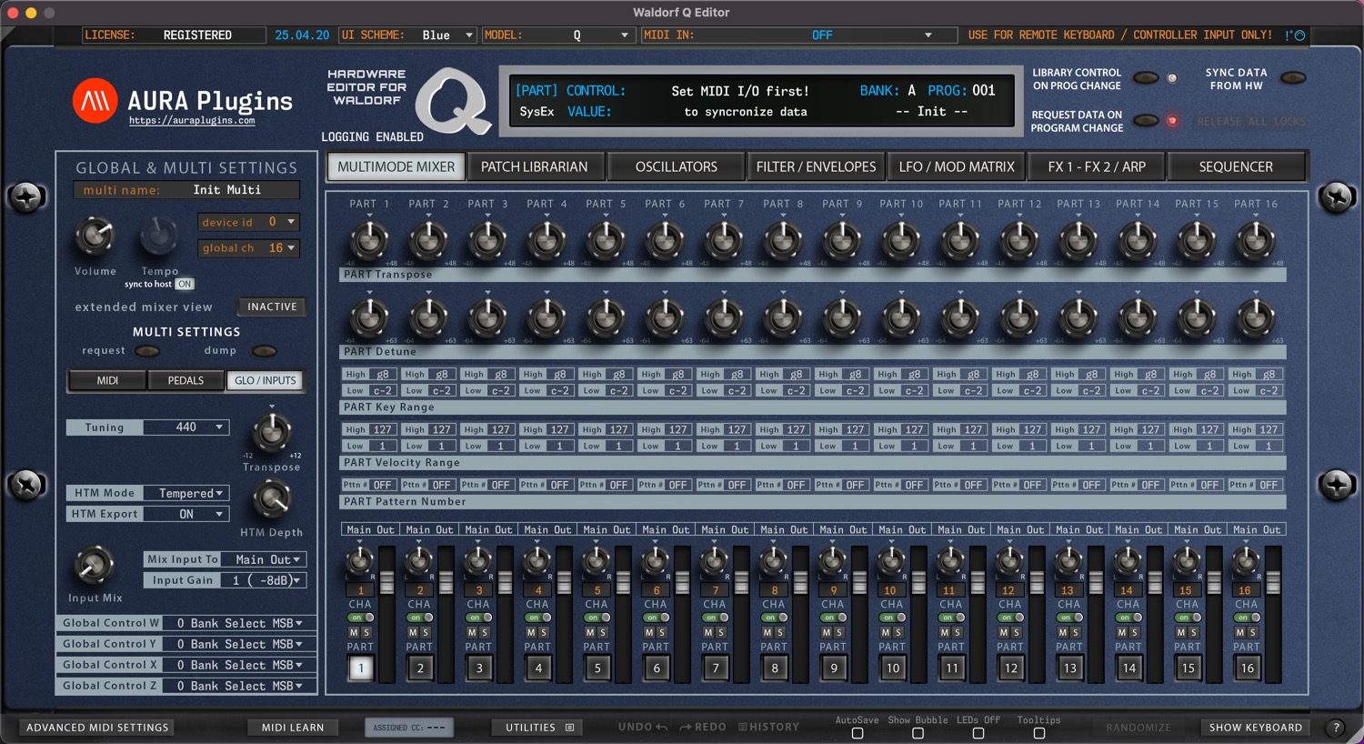Open the device id dropdown
Image resolution: width=1364 pixels, height=744 pixels.
[x=248, y=222]
